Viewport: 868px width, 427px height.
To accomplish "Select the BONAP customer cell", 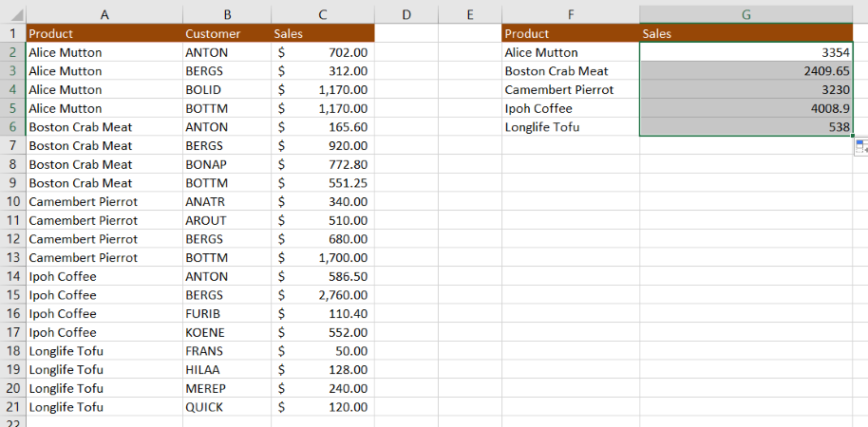I will 227,164.
